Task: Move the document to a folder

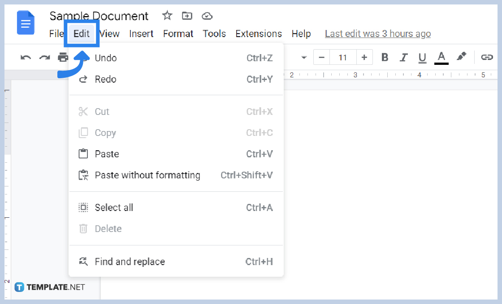Action: [186, 16]
